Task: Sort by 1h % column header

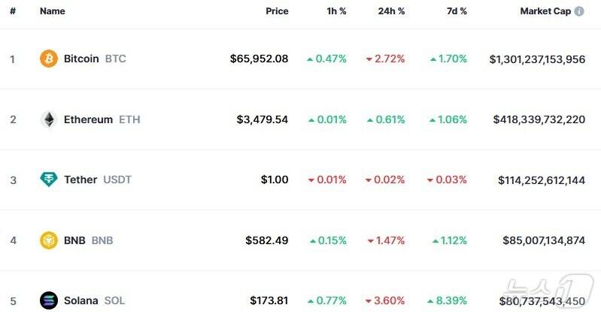Action: (x=335, y=11)
